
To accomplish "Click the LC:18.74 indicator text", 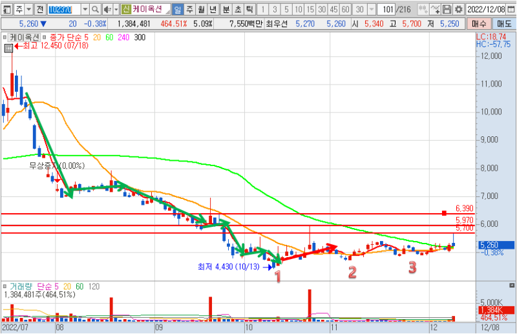I will point(491,37).
